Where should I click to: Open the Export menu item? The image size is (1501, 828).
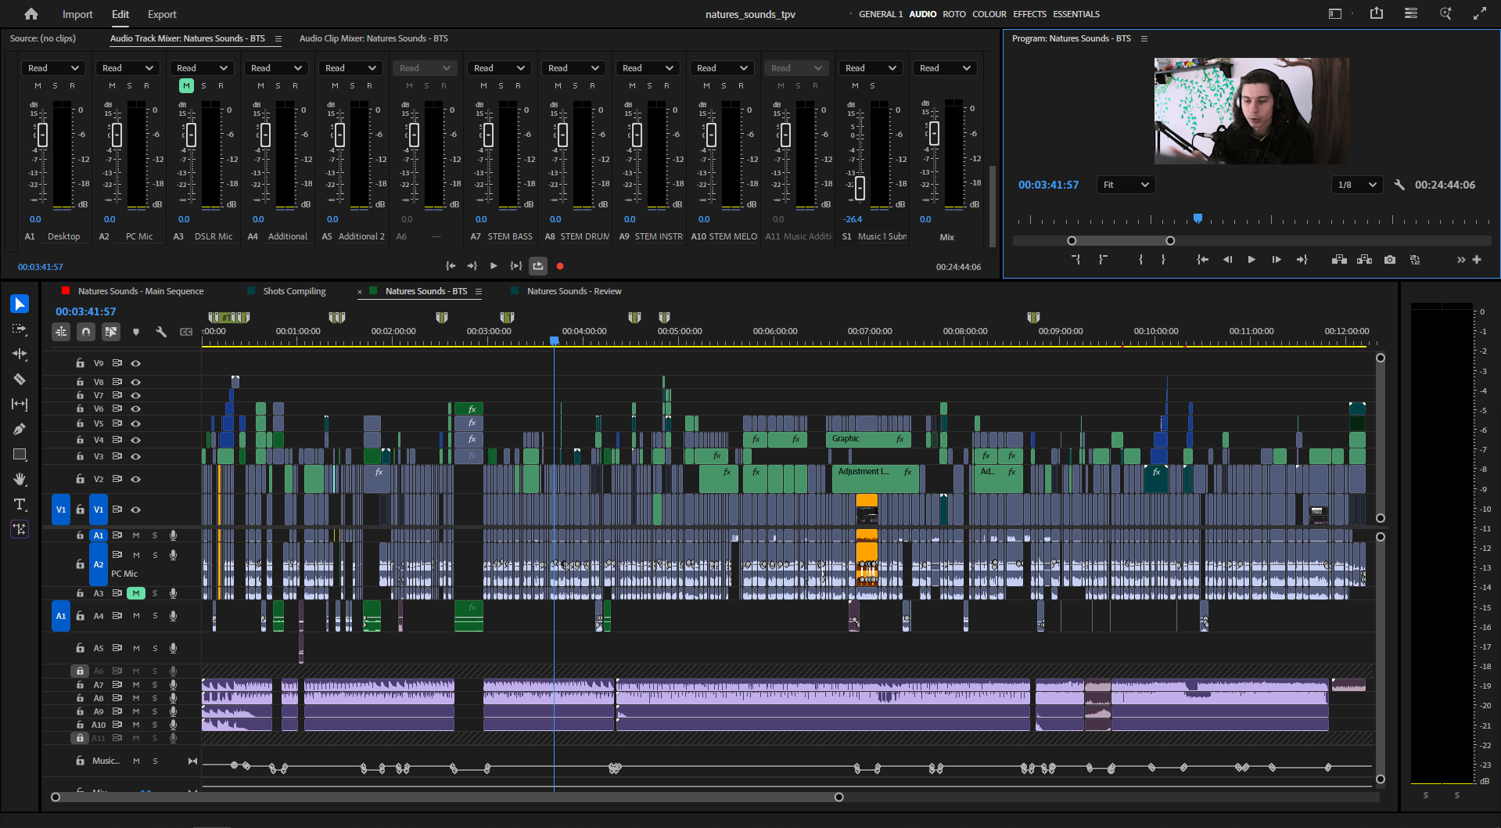pyautogui.click(x=161, y=14)
